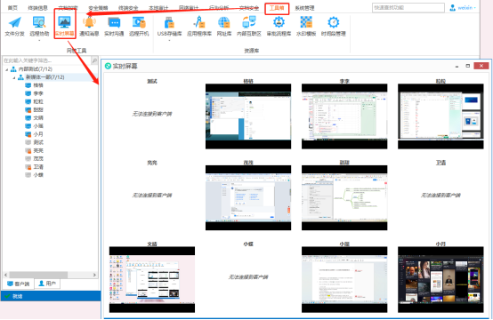Click the disconnected 卫清 screen placeholder
This screenshot has width=493, height=320.
pyautogui.click(x=440, y=196)
